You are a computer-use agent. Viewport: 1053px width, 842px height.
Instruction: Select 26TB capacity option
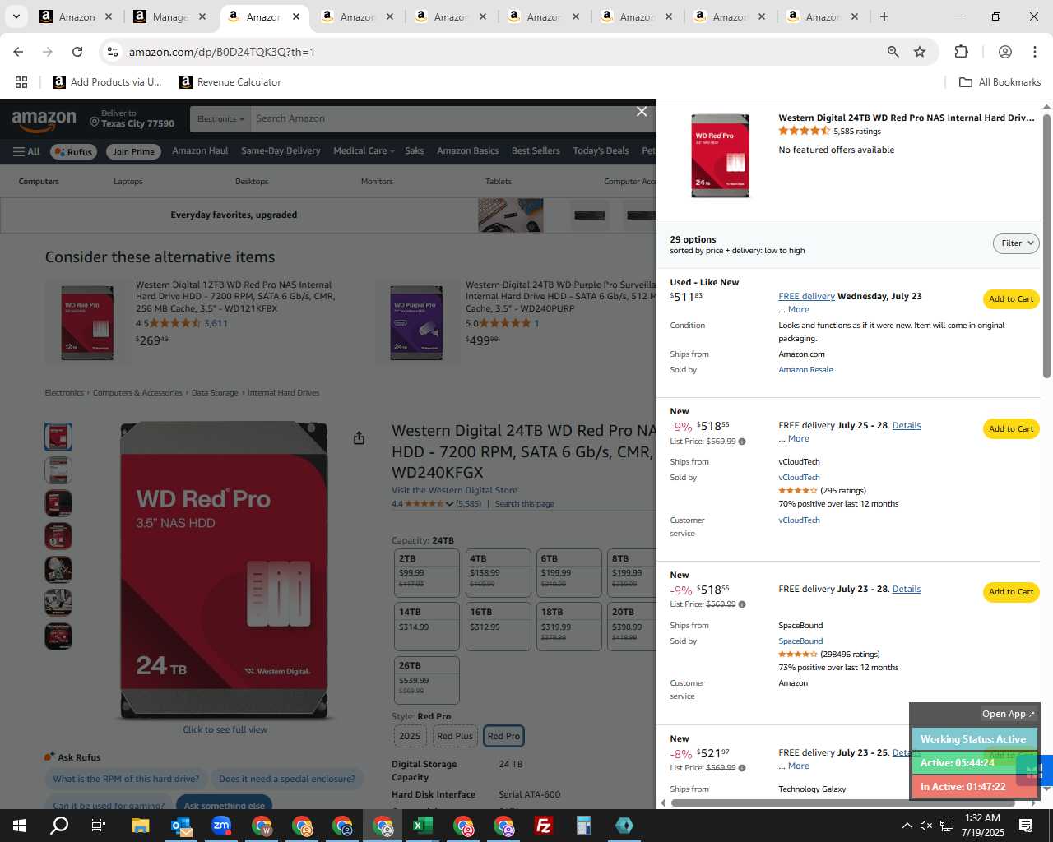tap(425, 680)
